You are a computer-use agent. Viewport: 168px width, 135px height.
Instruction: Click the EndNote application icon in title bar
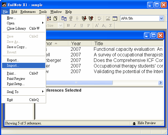point(4,5)
